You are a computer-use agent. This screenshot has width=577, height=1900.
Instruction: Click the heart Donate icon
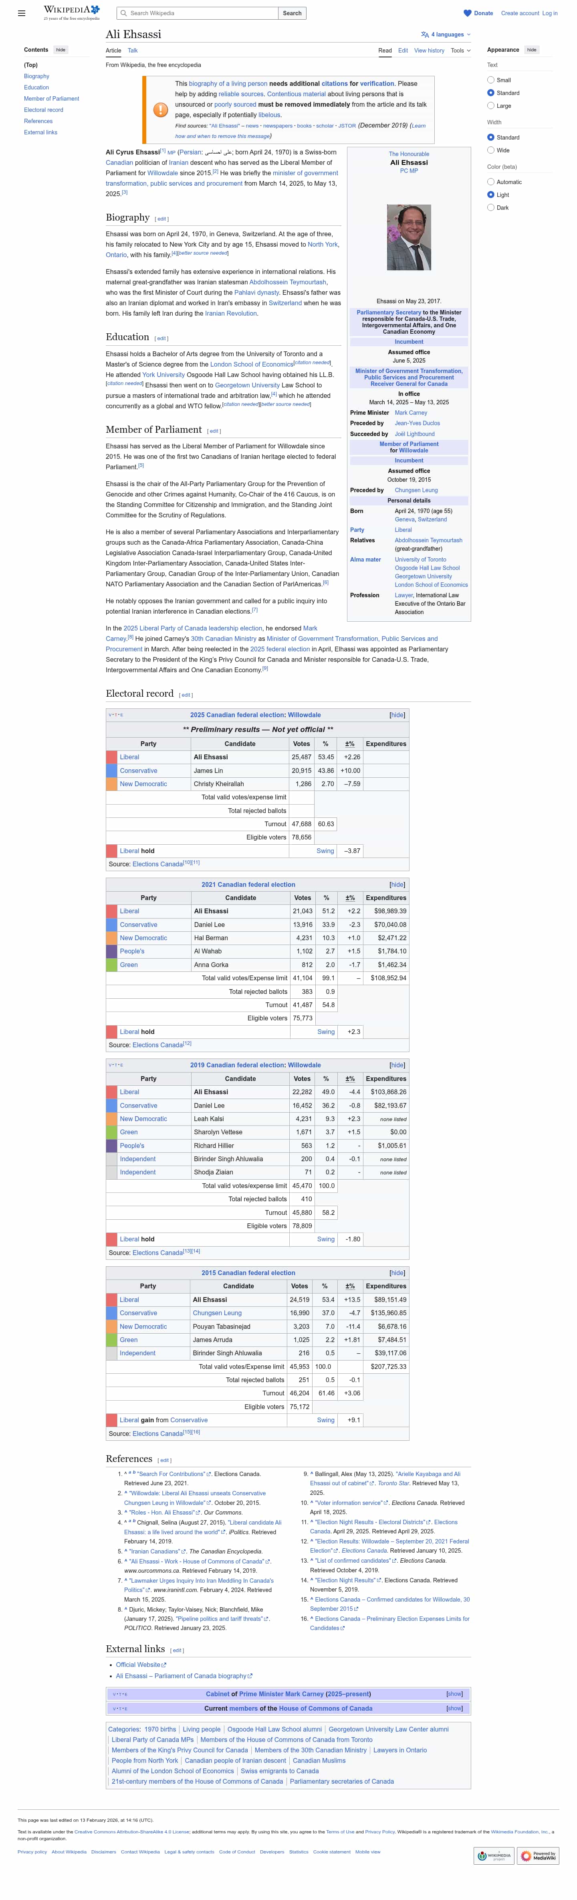pyautogui.click(x=467, y=13)
